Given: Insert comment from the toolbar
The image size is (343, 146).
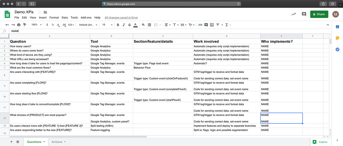Looking at the screenshot, I should pyautogui.click(x=206, y=25).
